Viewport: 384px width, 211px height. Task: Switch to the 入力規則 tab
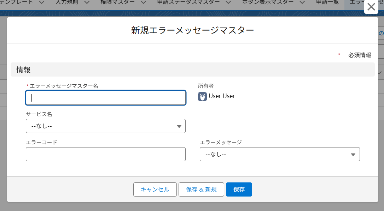pyautogui.click(x=66, y=2)
